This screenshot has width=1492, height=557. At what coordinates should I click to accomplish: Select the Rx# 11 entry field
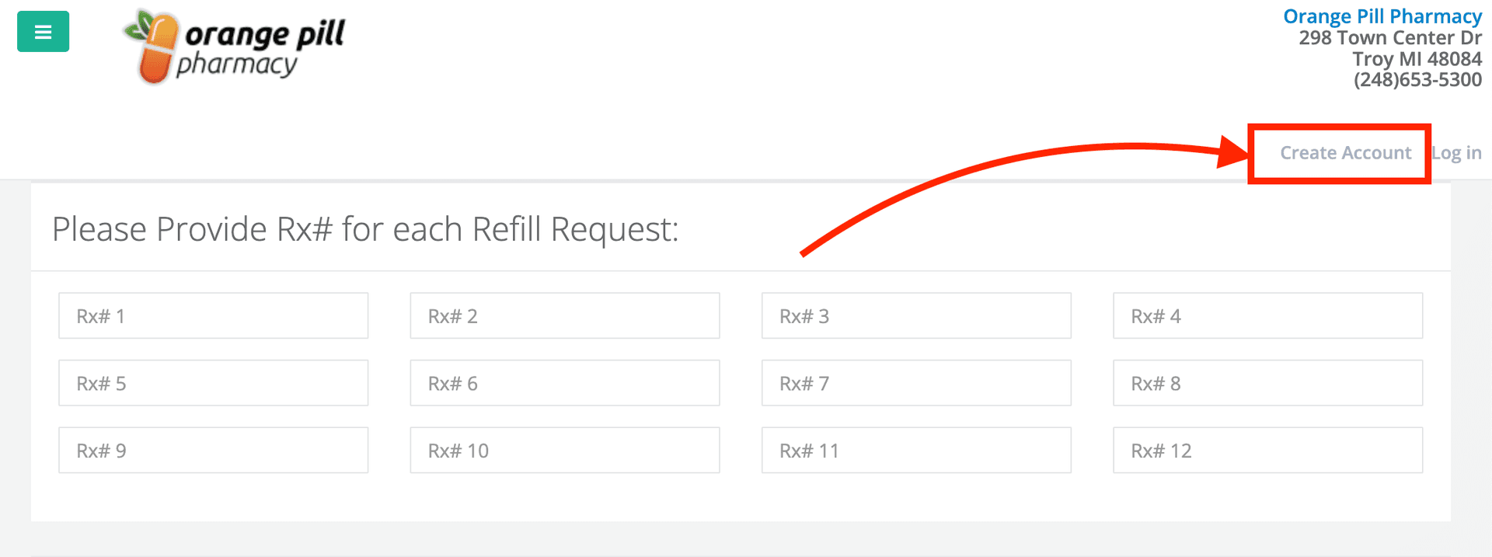(x=916, y=450)
